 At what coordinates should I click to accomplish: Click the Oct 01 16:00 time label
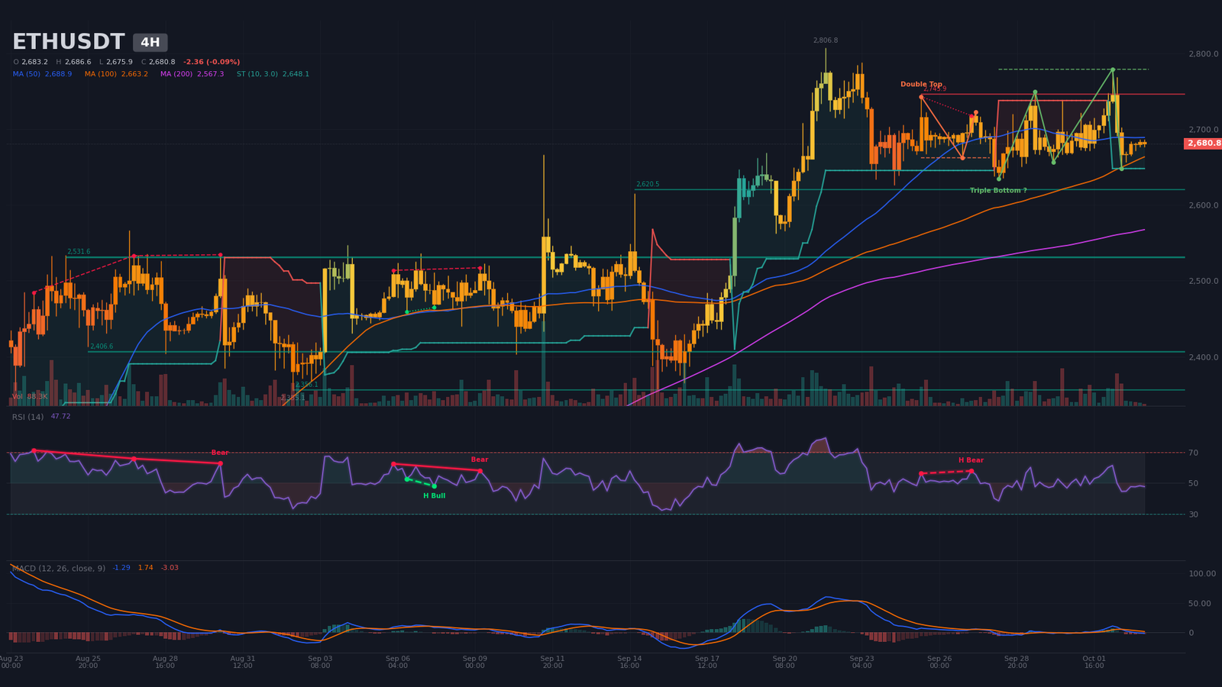1094,662
